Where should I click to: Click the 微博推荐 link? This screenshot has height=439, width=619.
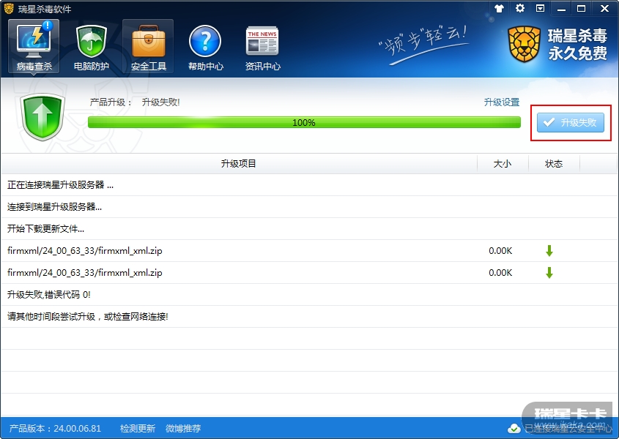[x=183, y=428]
